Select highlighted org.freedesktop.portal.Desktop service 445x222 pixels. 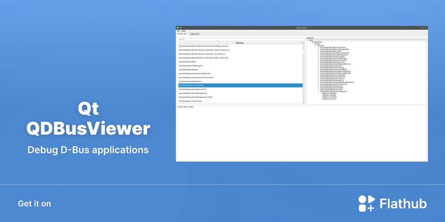coord(240,85)
